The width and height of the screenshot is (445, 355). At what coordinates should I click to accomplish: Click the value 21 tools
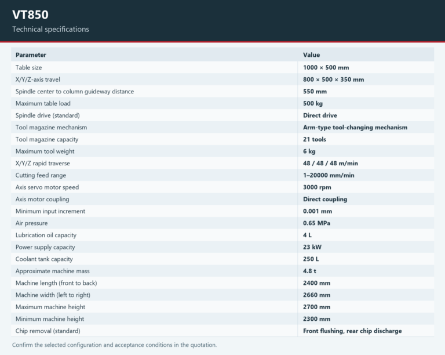pos(315,139)
